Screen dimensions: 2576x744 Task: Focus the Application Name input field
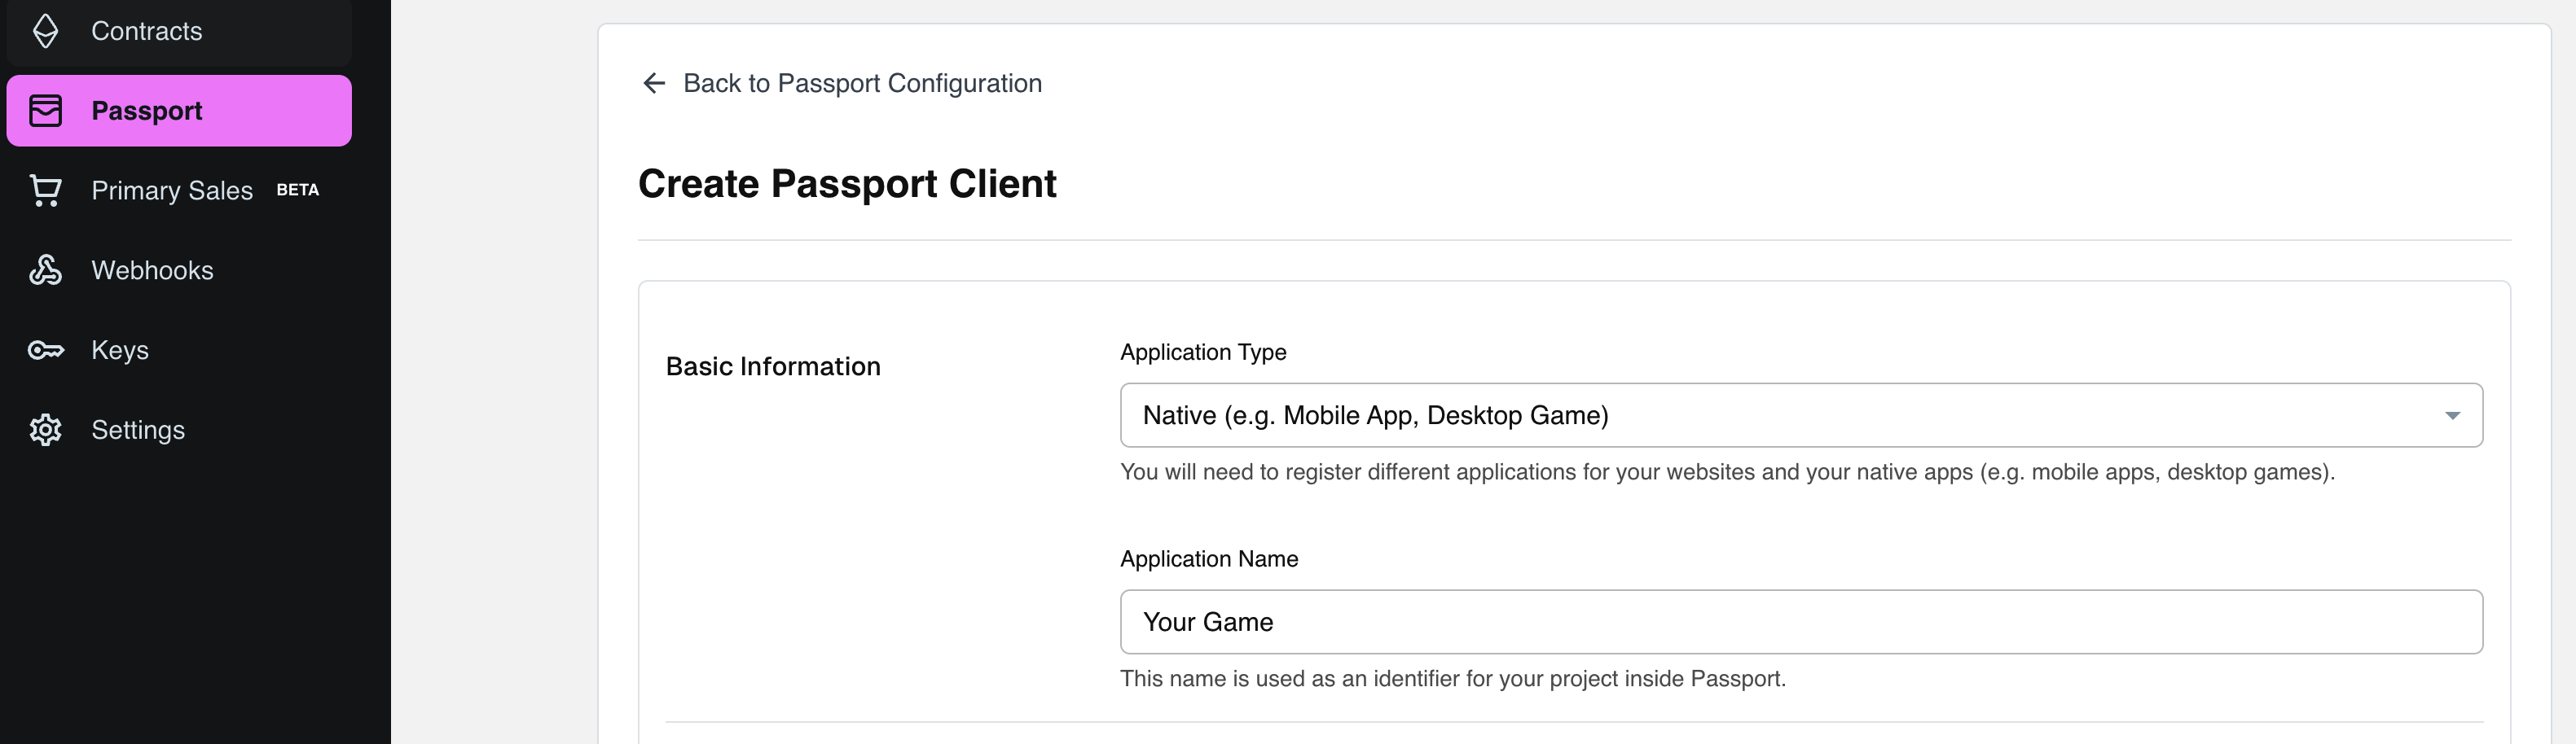[1800, 622]
